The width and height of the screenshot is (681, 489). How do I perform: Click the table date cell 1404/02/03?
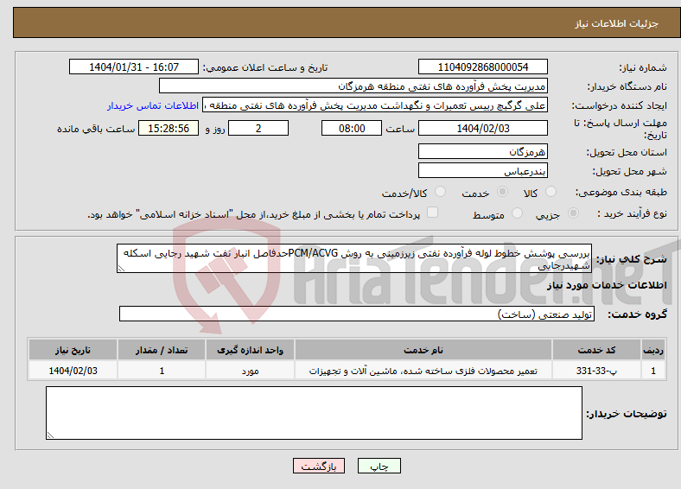pos(73,371)
